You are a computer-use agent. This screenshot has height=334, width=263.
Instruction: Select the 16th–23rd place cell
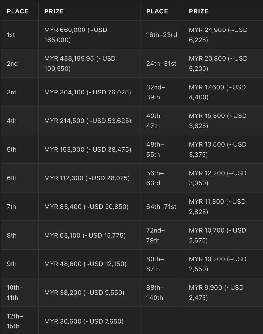click(162, 35)
